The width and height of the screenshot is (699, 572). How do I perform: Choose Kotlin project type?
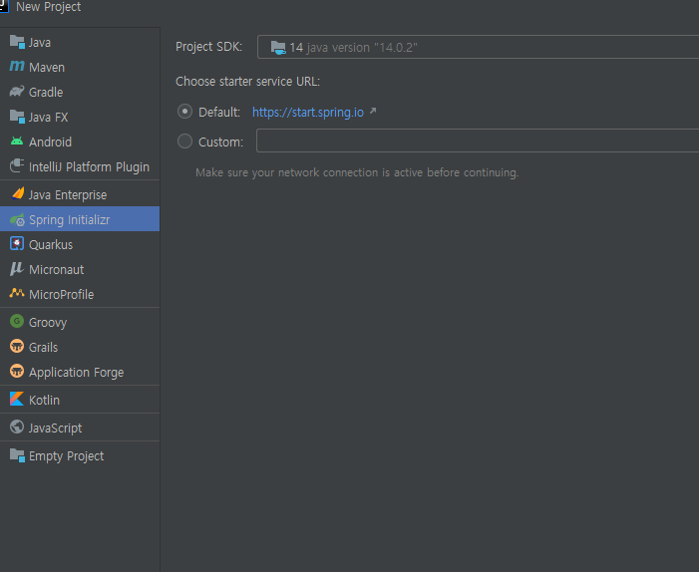point(80,400)
